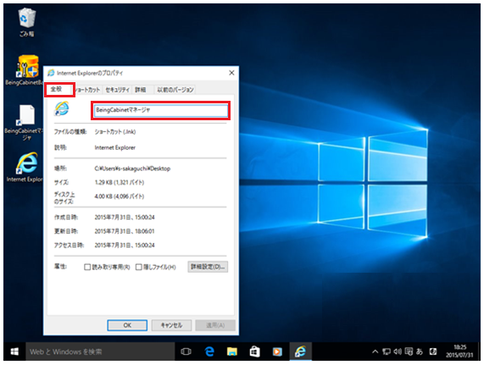Open the volume tray icon
The width and height of the screenshot is (484, 365).
click(x=398, y=351)
